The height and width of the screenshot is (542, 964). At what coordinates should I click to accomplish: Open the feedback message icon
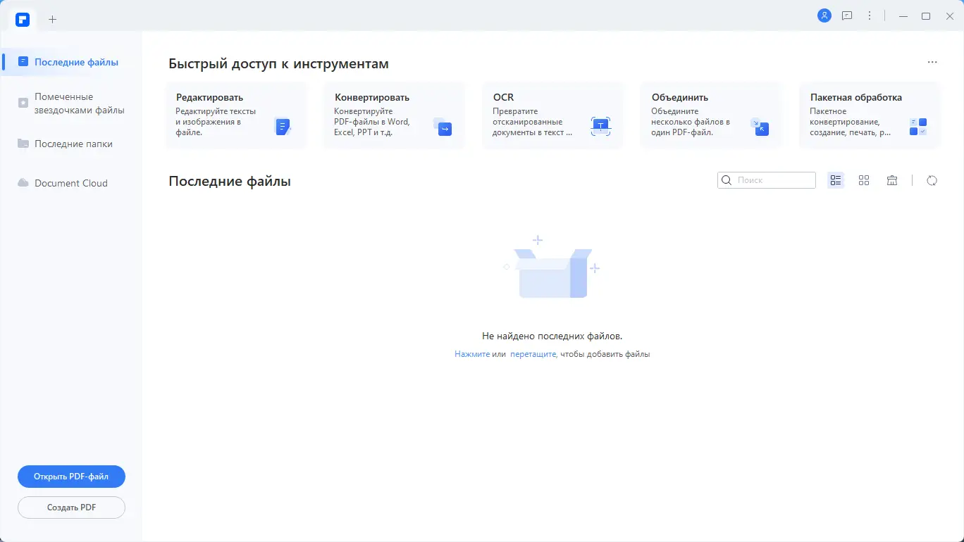847,15
